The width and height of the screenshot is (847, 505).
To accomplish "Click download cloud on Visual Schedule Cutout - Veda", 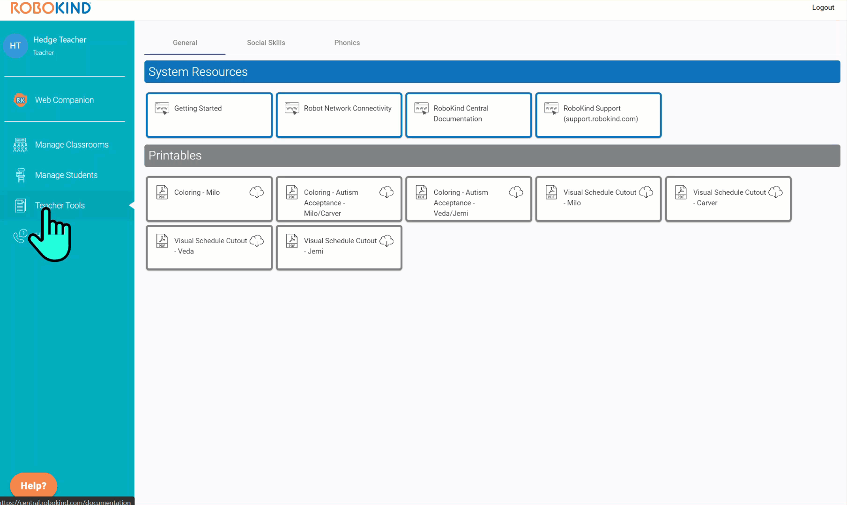I will 256,241.
